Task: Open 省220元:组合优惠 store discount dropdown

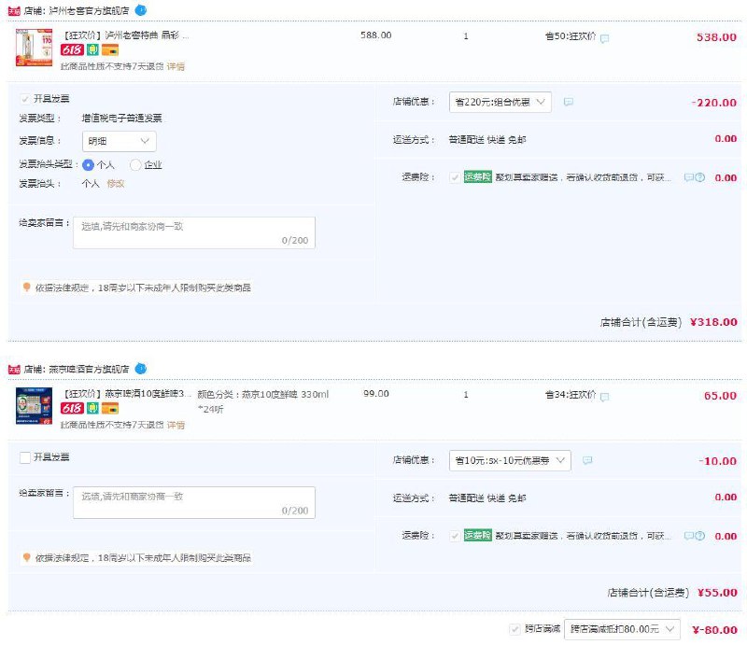Action: pyautogui.click(x=500, y=102)
